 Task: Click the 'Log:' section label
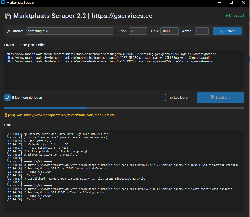coord(8,125)
